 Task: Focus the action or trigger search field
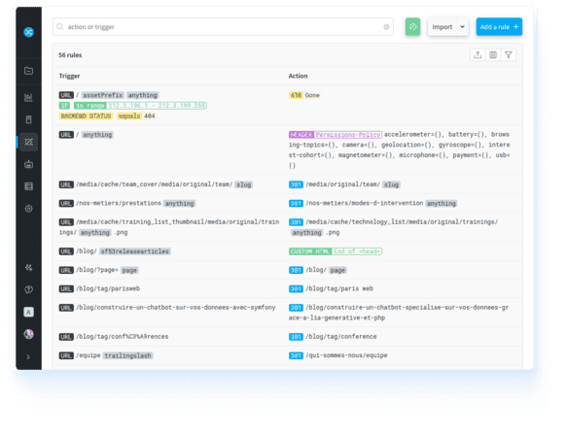(223, 27)
